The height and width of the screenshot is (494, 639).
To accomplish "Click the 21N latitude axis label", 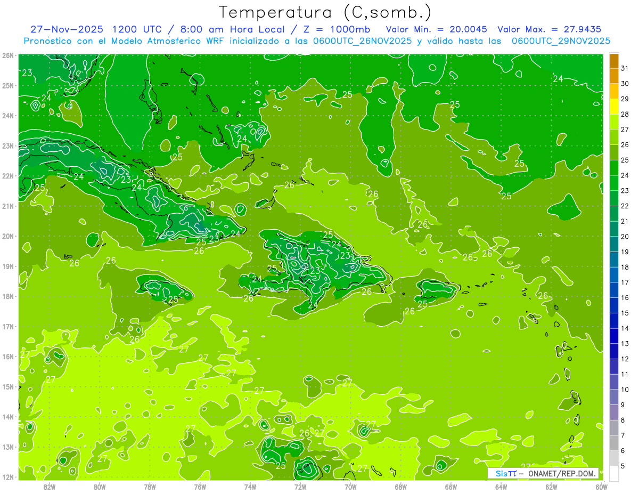I will point(7,206).
